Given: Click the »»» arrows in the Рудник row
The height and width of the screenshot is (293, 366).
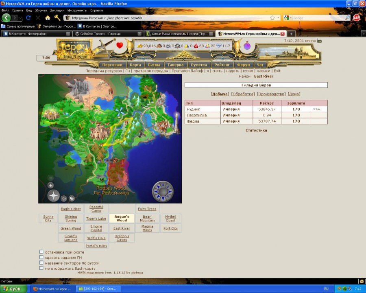Looking at the screenshot, I should pos(316,109).
